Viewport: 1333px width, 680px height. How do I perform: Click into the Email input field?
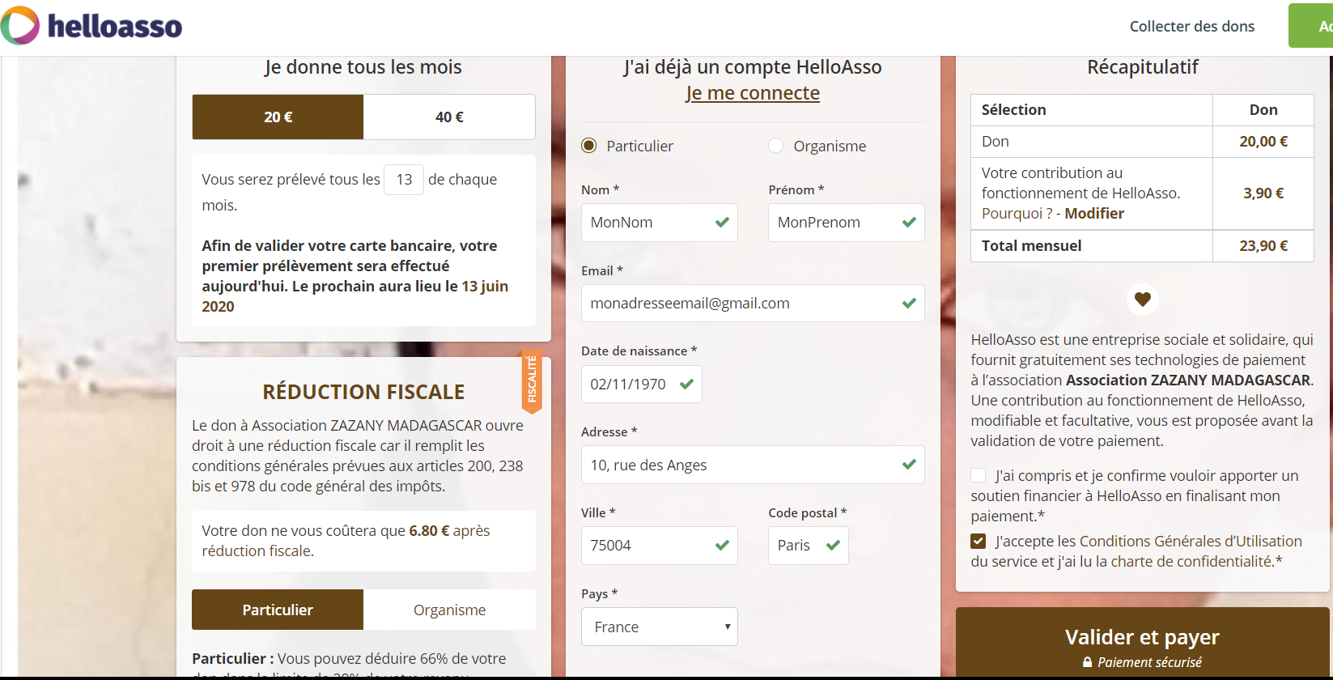753,304
